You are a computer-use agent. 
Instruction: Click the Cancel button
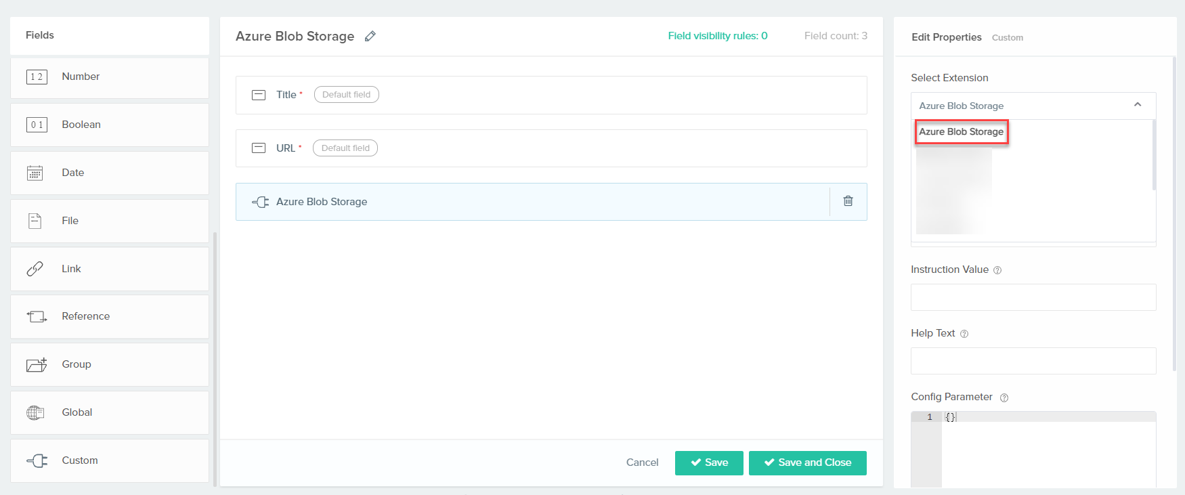pos(642,462)
